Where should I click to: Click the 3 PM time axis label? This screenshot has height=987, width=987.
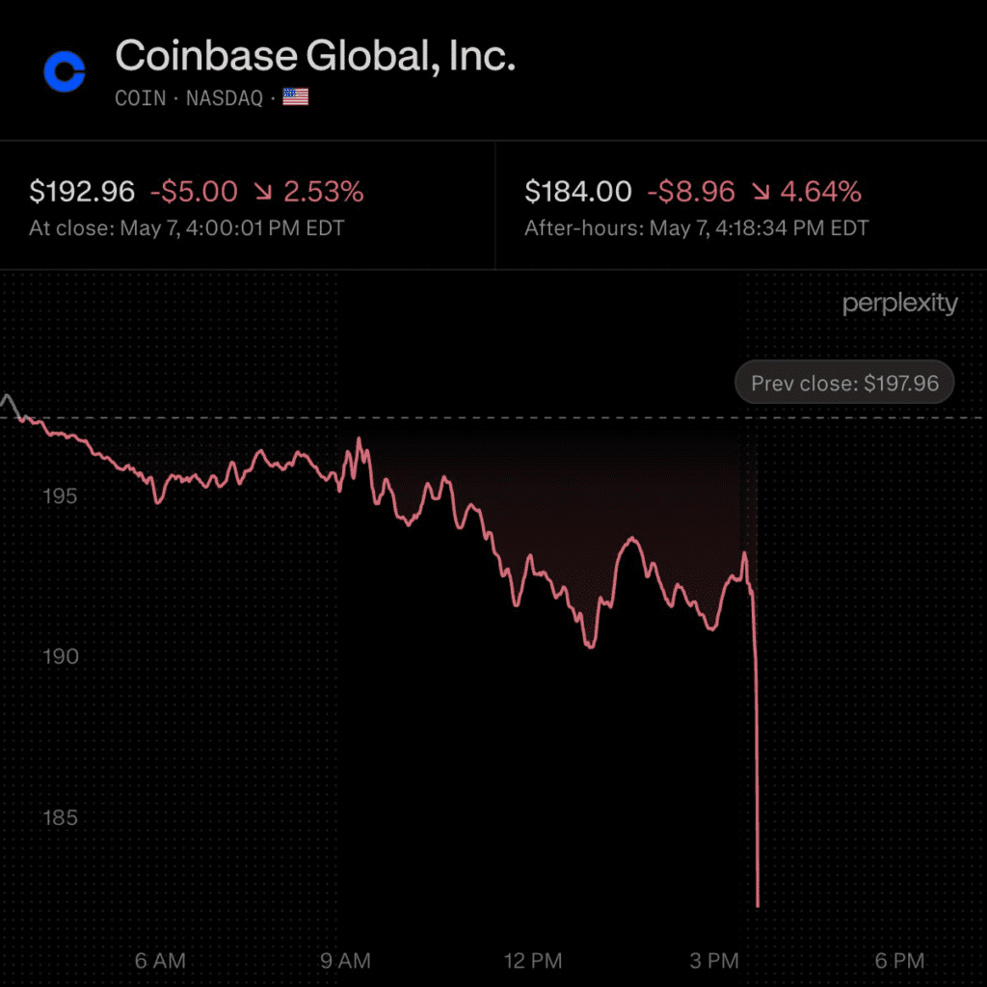(x=714, y=961)
